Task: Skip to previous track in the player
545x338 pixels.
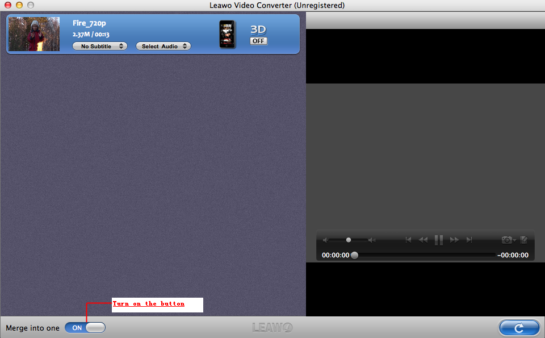Action: point(408,240)
